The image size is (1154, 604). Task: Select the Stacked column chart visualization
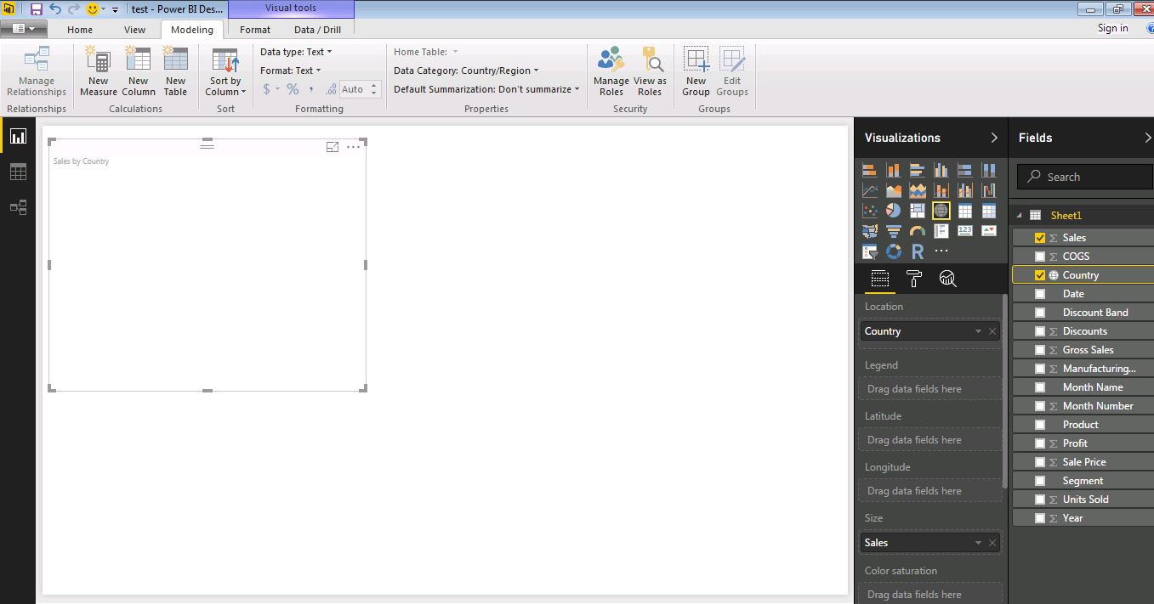coord(893,170)
